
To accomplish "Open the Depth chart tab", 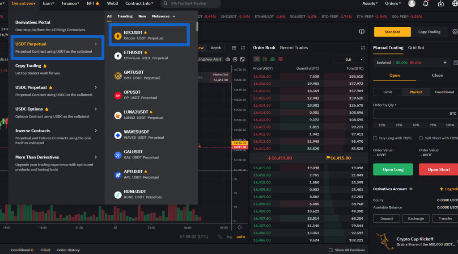I will 216,48.
